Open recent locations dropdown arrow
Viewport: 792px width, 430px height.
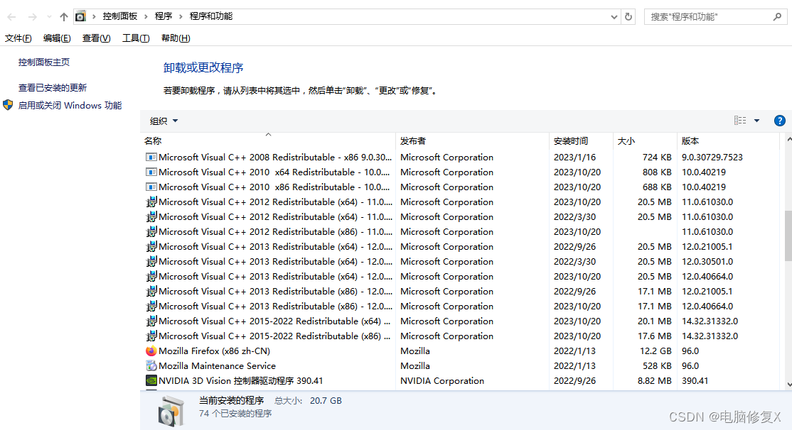(49, 16)
